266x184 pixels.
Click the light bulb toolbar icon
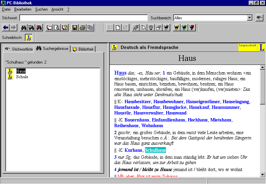pos(151,28)
